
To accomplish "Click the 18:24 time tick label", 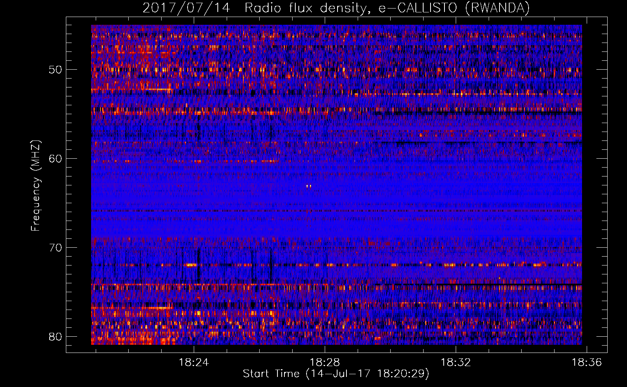I will [194, 362].
